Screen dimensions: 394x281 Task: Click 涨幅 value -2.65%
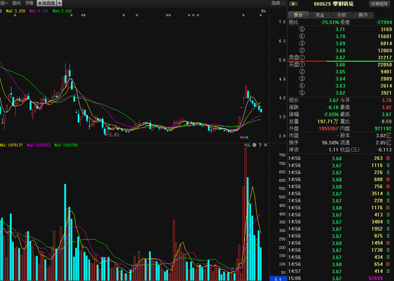click(331, 114)
